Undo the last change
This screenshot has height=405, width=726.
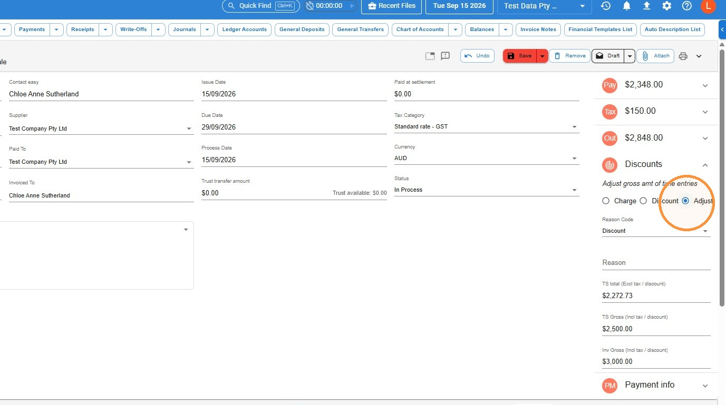(477, 56)
